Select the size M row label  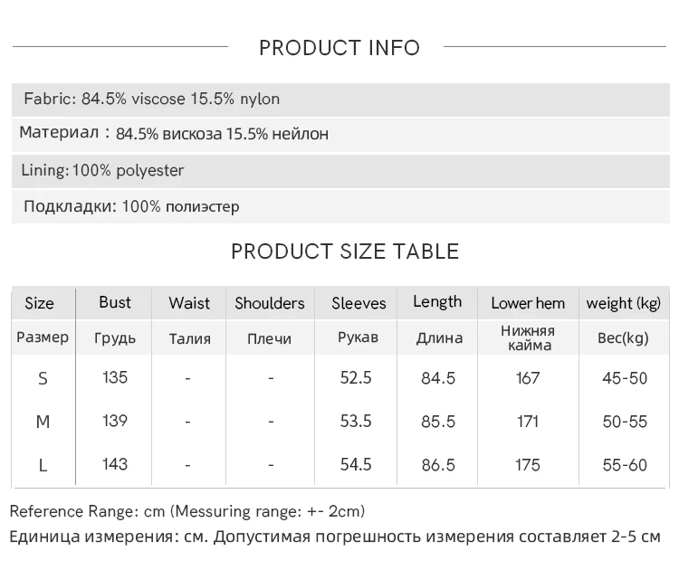coord(43,422)
